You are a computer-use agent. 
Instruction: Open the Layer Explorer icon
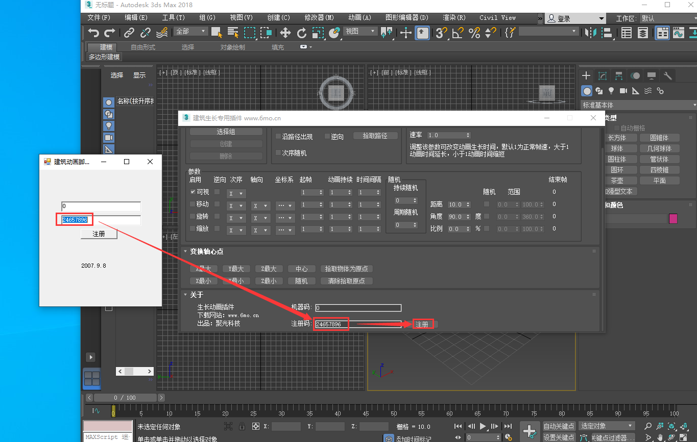[x=643, y=33]
